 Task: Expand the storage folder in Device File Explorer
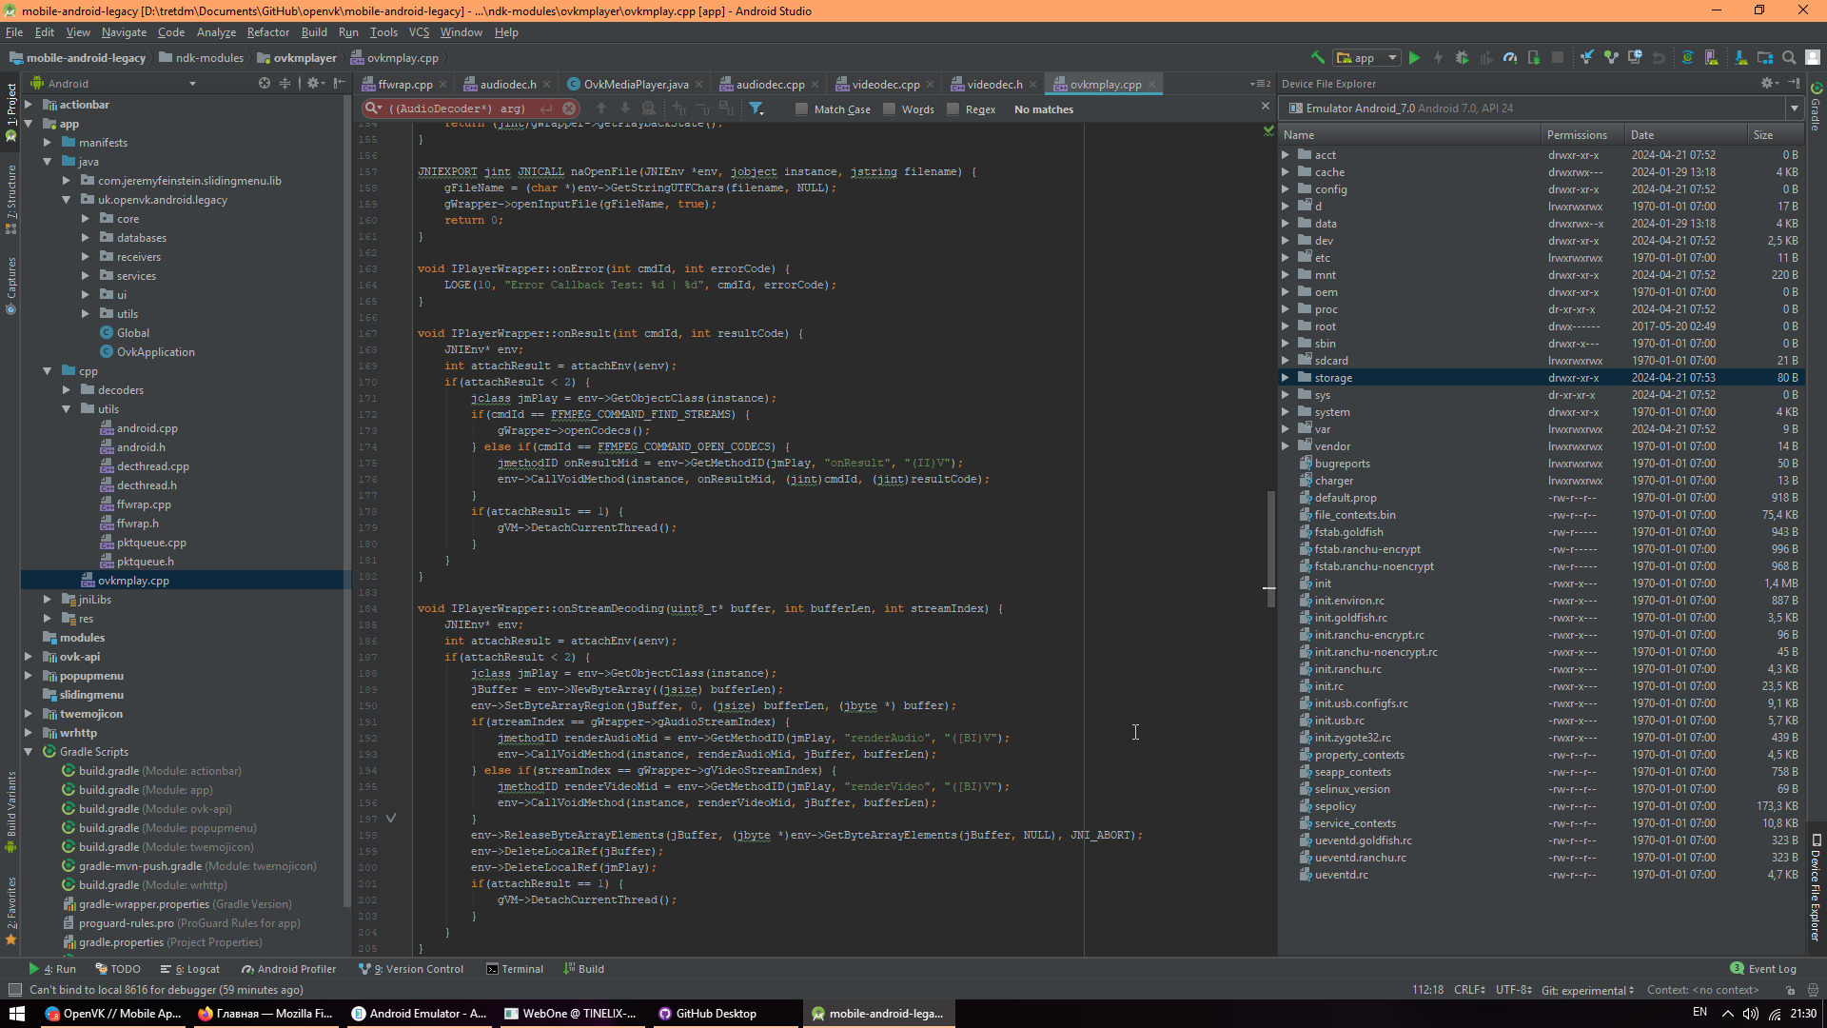[x=1286, y=378]
